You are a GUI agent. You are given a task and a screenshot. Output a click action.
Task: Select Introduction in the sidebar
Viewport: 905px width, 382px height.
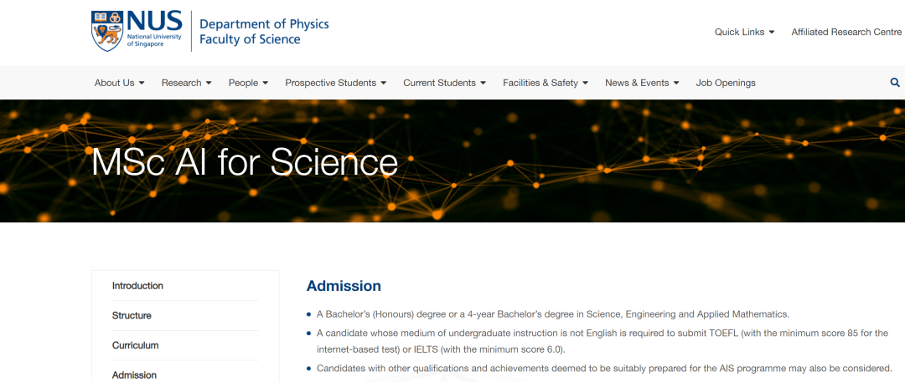click(137, 286)
